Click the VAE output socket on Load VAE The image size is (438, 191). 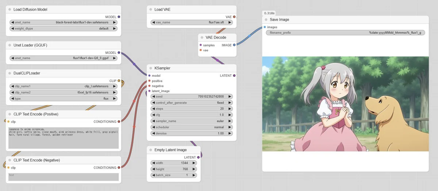tap(234, 17)
